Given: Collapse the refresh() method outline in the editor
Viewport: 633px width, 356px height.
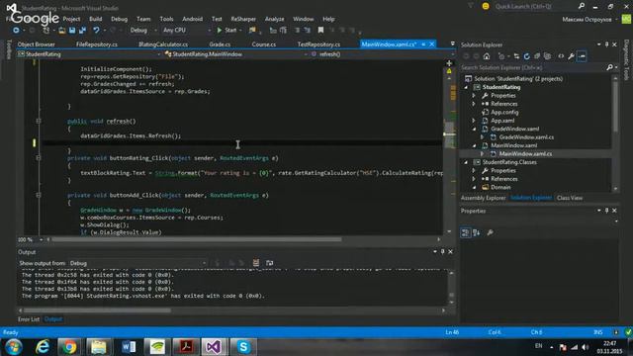Looking at the screenshot, I should click(x=39, y=121).
